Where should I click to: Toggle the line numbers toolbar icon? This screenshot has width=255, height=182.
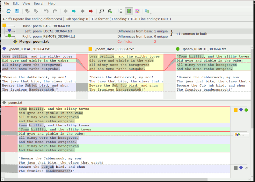click(120, 11)
